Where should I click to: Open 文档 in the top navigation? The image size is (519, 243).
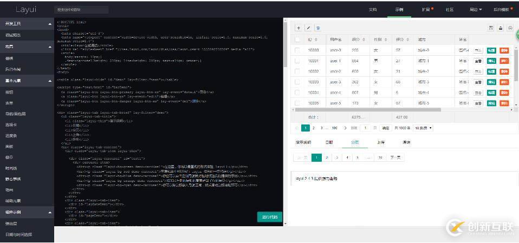click(373, 10)
